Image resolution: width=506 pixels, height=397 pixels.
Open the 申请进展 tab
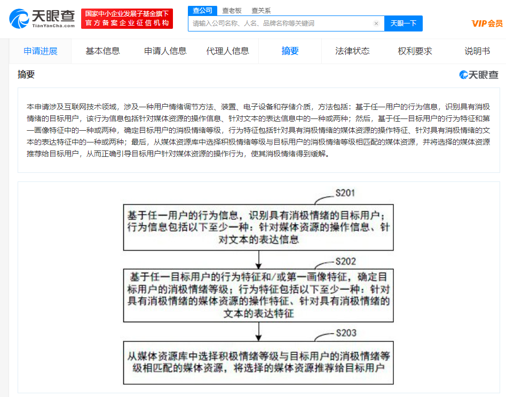point(41,51)
